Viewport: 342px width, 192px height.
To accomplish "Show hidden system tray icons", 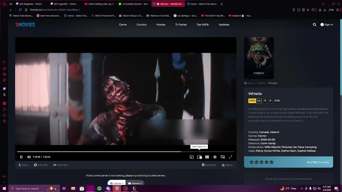I will coord(302,189).
